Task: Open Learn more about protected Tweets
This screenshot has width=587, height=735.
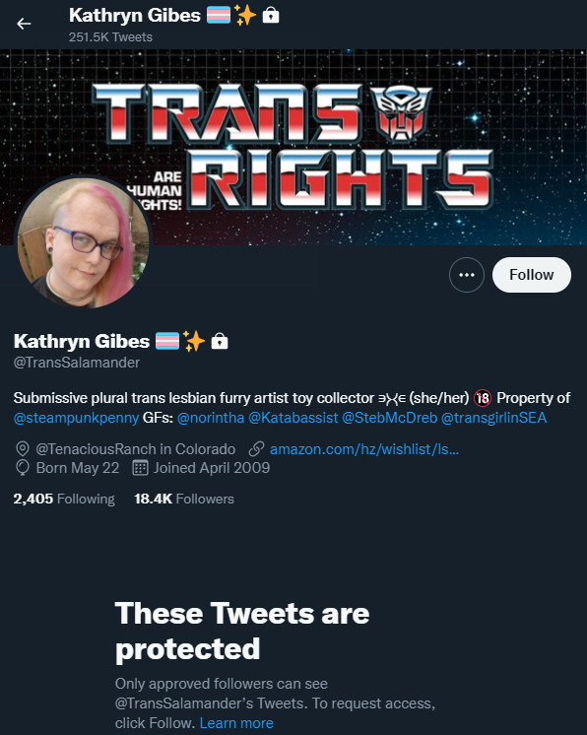Action: click(236, 723)
